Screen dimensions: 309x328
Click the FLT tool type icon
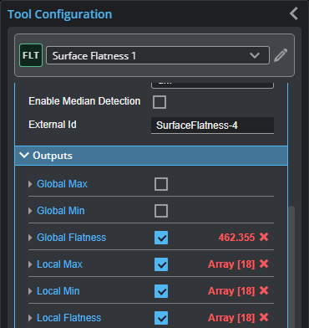pyautogui.click(x=31, y=55)
